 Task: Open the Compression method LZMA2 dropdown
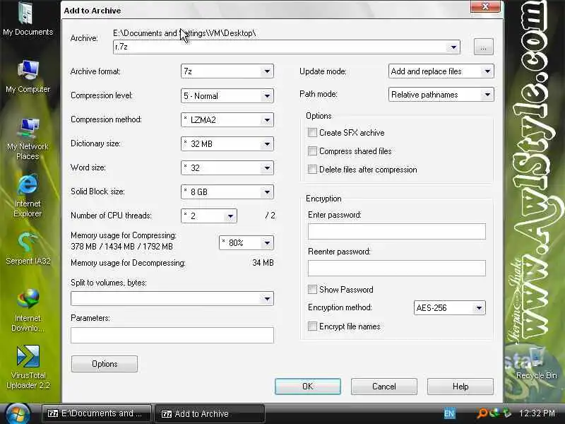pyautogui.click(x=227, y=119)
